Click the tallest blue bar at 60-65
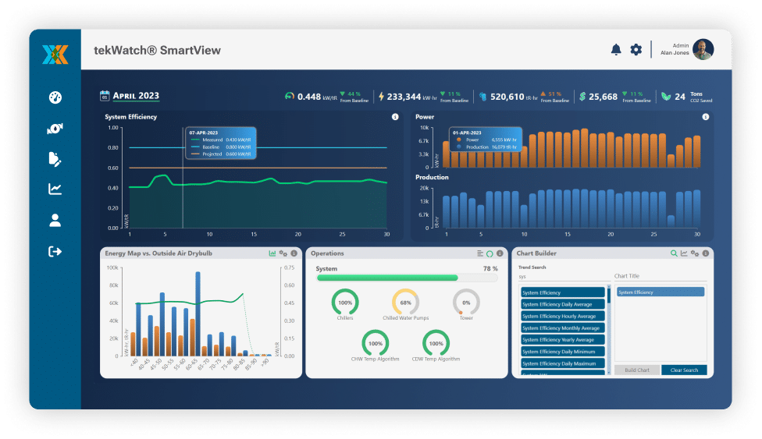Image resolution: width=762 pixels, height=439 pixels. click(x=198, y=313)
